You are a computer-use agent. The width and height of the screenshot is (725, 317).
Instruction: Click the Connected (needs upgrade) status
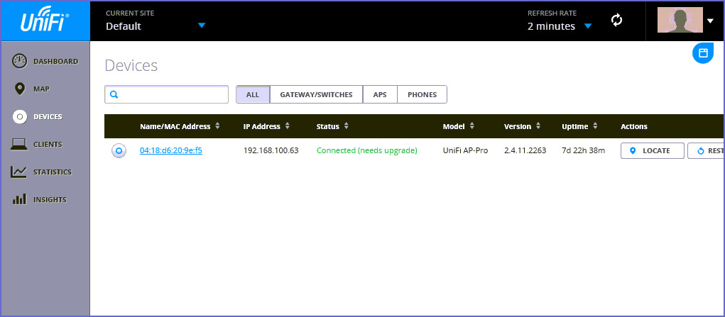click(367, 150)
